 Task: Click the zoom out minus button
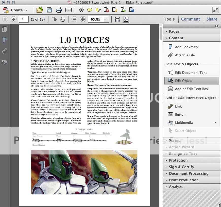coord(74,19)
